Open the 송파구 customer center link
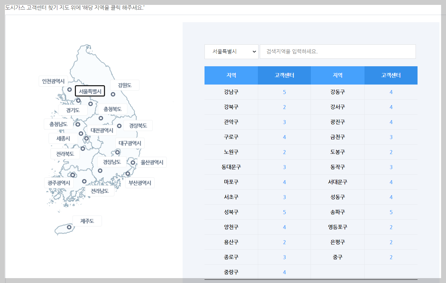This screenshot has height=283, width=446. click(x=391, y=212)
